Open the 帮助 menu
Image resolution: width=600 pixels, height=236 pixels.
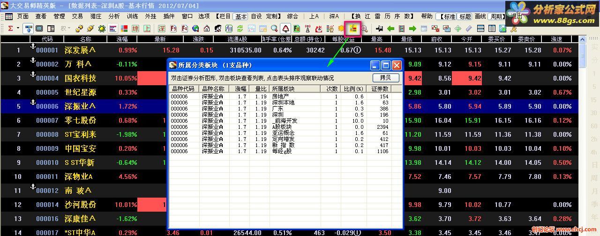coord(427,16)
